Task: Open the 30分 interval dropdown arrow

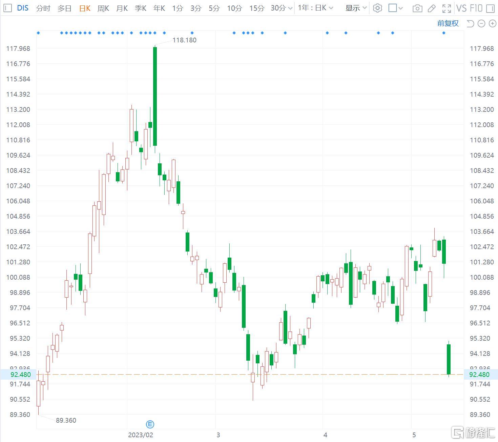Action: (290, 8)
